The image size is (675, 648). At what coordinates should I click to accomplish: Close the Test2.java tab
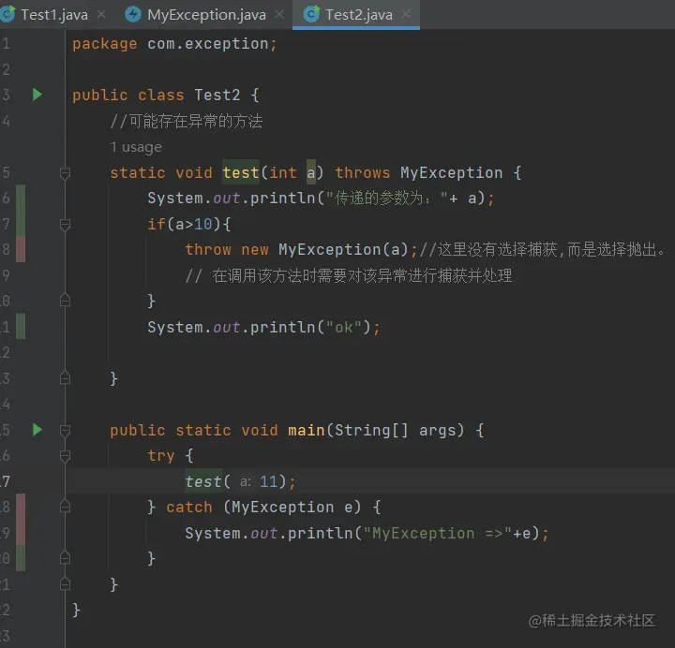(x=406, y=15)
